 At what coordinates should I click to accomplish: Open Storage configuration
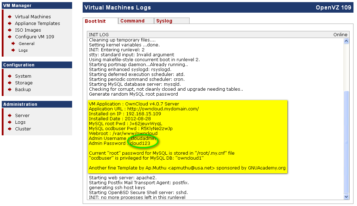(x=24, y=83)
